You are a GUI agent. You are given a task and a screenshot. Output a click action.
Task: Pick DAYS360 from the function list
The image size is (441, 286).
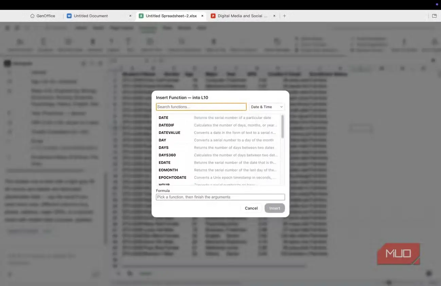point(218,155)
